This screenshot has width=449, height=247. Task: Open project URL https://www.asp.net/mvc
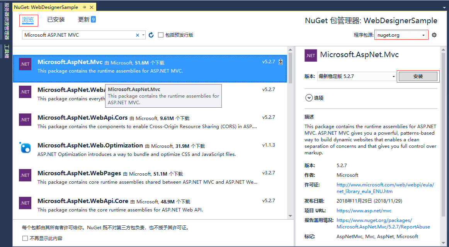click(364, 211)
